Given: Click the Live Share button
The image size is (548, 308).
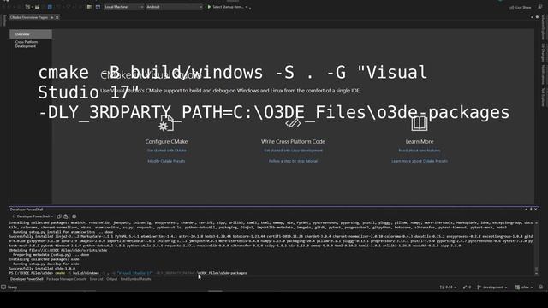Looking at the screenshot, I should [521, 8].
